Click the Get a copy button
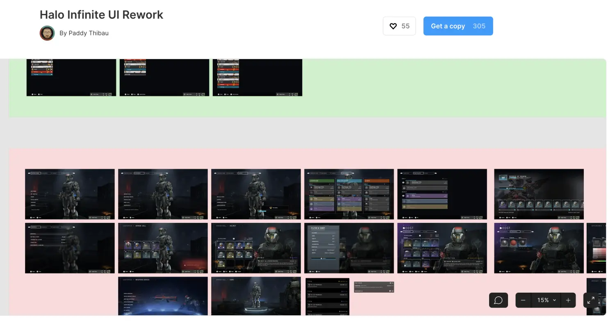615x321 pixels. [x=458, y=26]
